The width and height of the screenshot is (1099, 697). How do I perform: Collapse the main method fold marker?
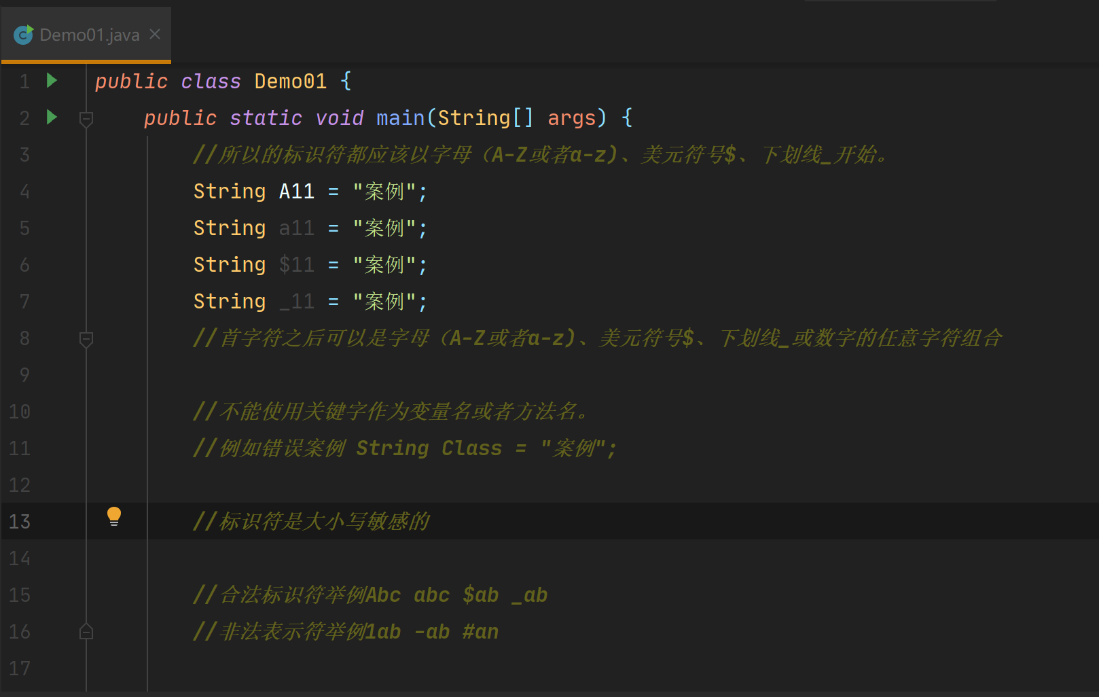[x=86, y=120]
